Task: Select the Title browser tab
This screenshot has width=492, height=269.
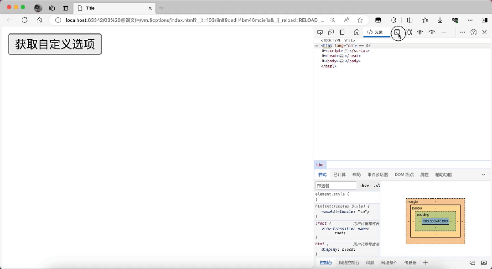Action: pyautogui.click(x=114, y=8)
